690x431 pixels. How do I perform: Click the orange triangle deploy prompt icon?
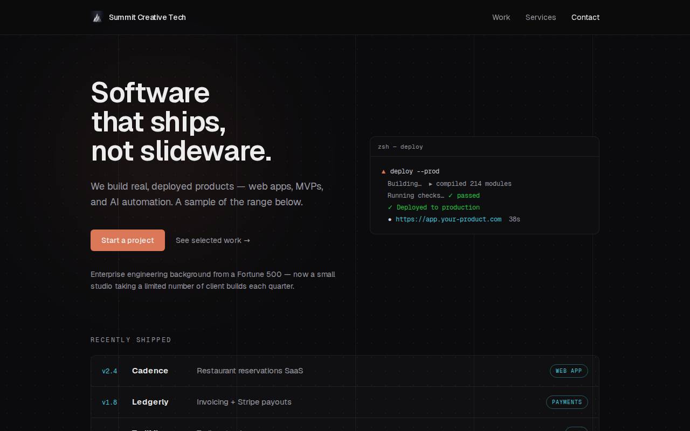pos(383,171)
